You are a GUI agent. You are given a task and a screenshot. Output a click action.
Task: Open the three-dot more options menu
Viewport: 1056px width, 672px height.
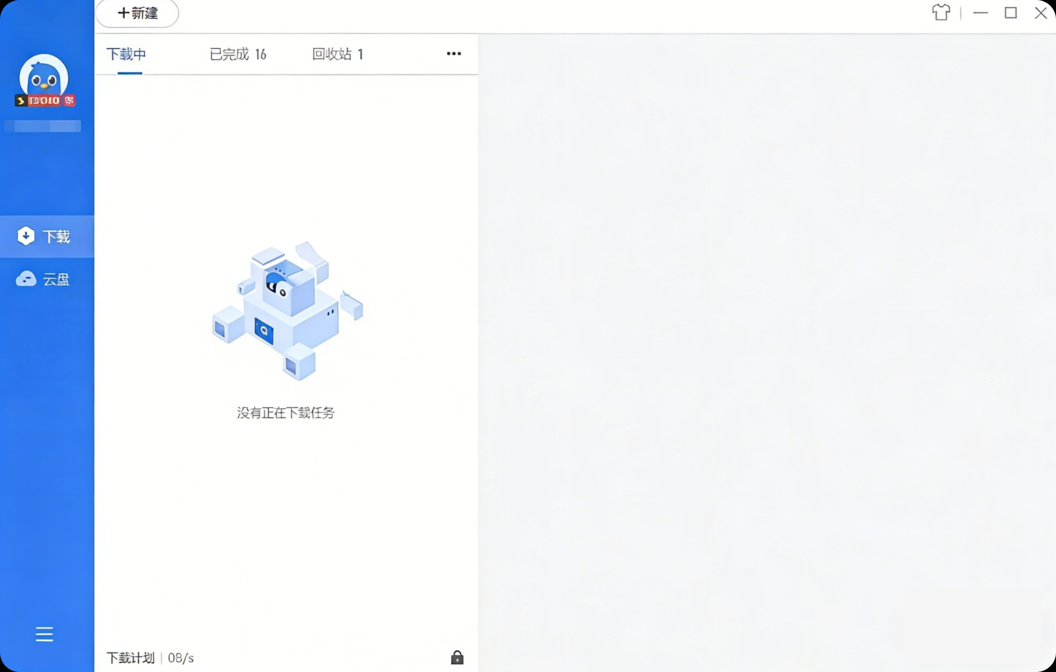click(x=453, y=53)
